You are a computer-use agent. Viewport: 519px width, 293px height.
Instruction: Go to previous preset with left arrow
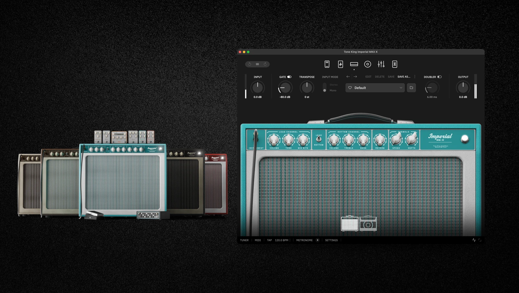click(348, 77)
